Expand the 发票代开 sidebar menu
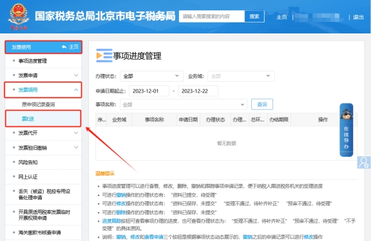Screen dimensions: 371x241 click(x=43, y=133)
